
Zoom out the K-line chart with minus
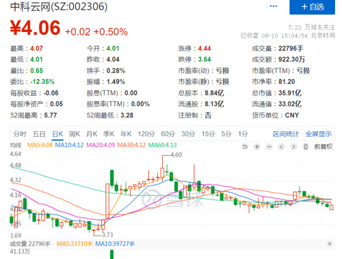coord(269,147)
